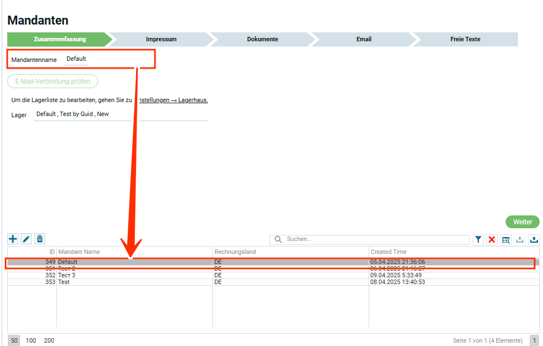Screen dimensions: 543x346
Task: Open the table filter funnel icon
Action: 478,240
